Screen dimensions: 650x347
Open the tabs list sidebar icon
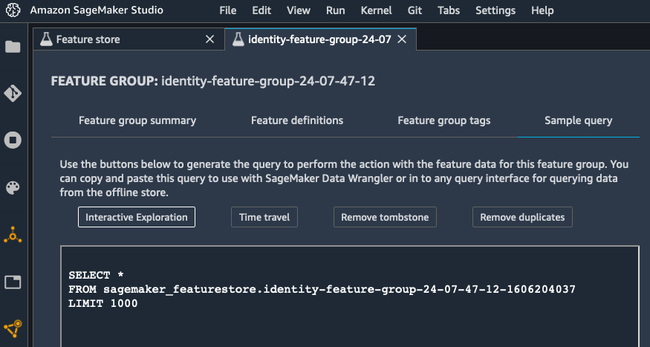tap(13, 282)
